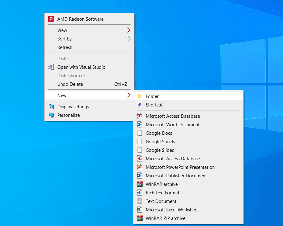Click the Visual Studio icon
This screenshot has height=226, width=283.
51,67
